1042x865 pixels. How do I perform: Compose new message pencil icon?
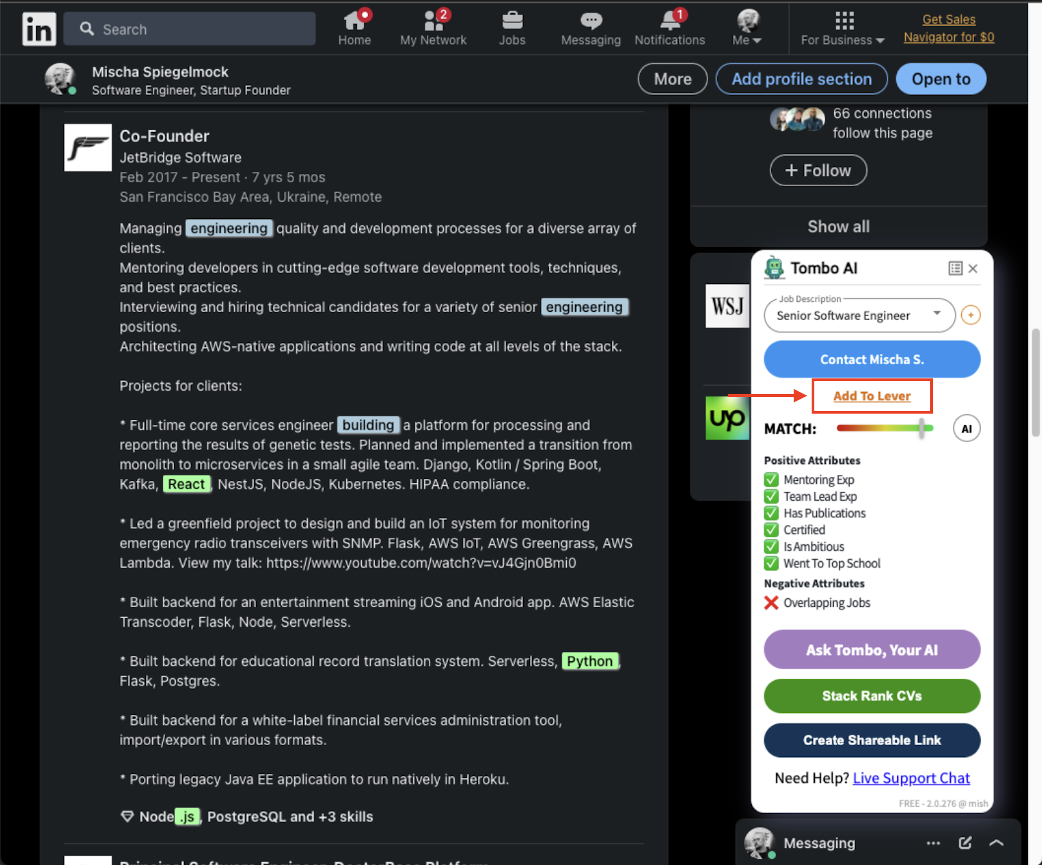[965, 843]
